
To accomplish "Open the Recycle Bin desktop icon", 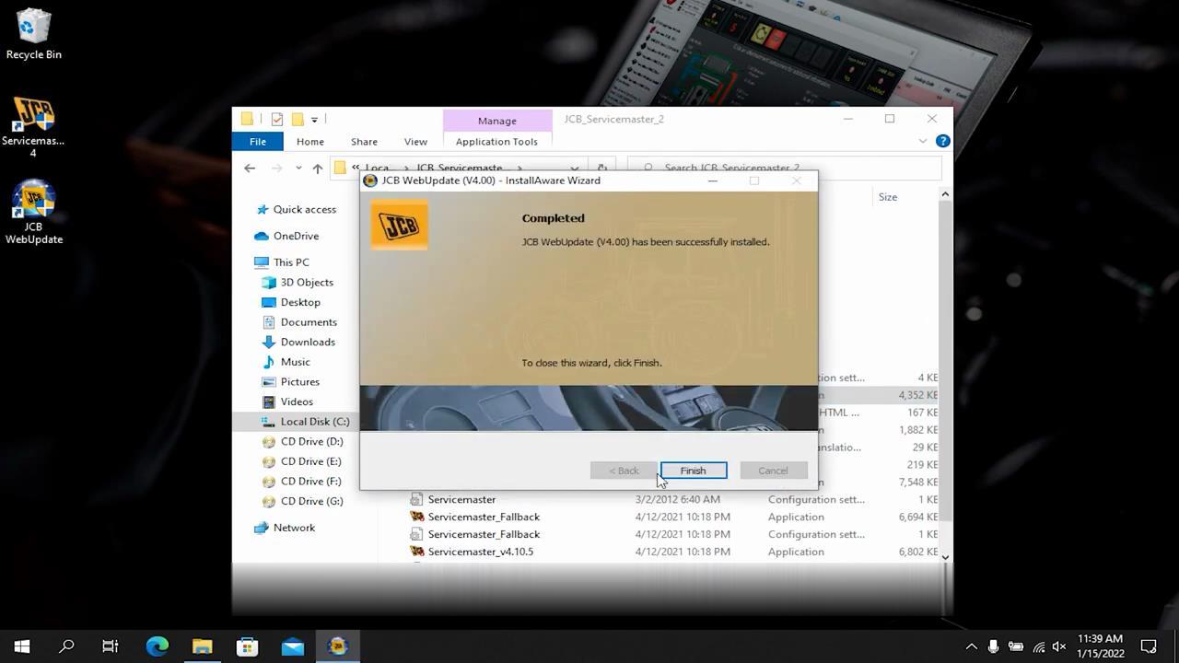I will pyautogui.click(x=34, y=35).
